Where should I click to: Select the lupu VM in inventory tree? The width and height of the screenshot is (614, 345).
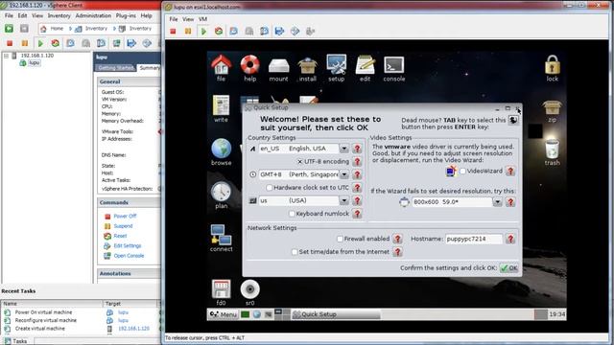coord(35,62)
